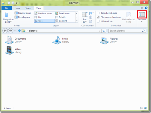This screenshot has width=151, height=113.
Task: Go up one folder level
Action: (x=19, y=31)
